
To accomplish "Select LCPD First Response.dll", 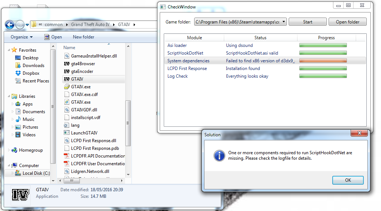I will (x=93, y=141).
